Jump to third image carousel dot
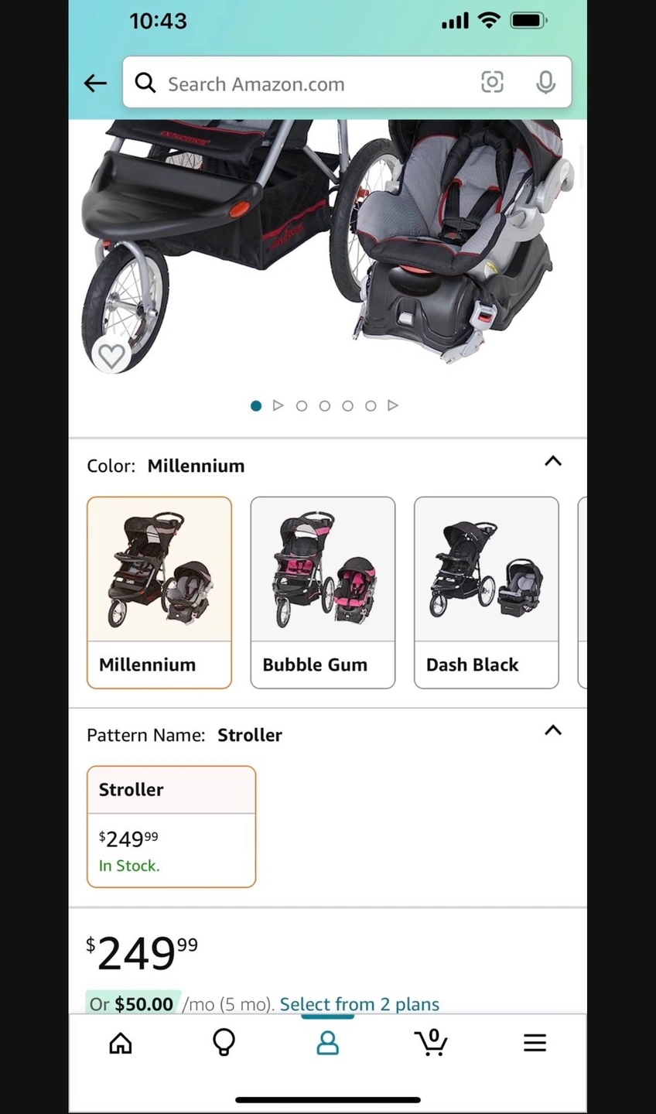The width and height of the screenshot is (656, 1114). pyautogui.click(x=325, y=405)
